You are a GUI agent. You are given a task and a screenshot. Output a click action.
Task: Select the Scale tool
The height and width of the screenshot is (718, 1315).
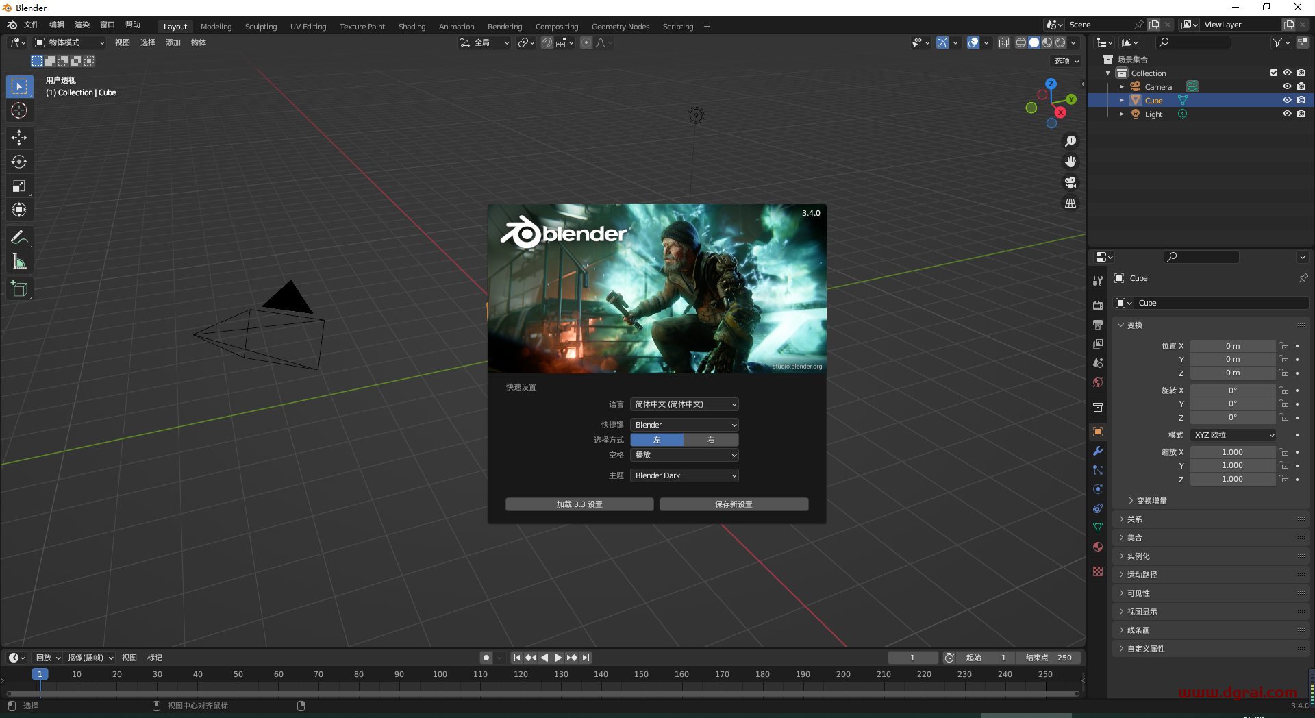19,186
